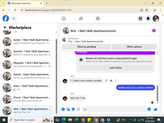Reload the page
164x123 pixels.
tap(15, 10)
